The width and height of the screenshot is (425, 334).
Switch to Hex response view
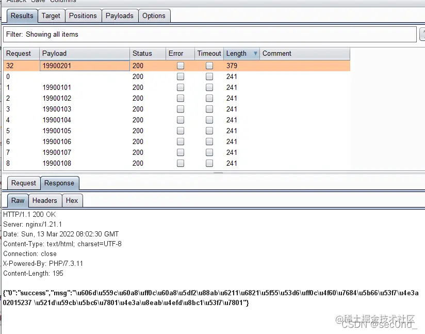pos(72,200)
